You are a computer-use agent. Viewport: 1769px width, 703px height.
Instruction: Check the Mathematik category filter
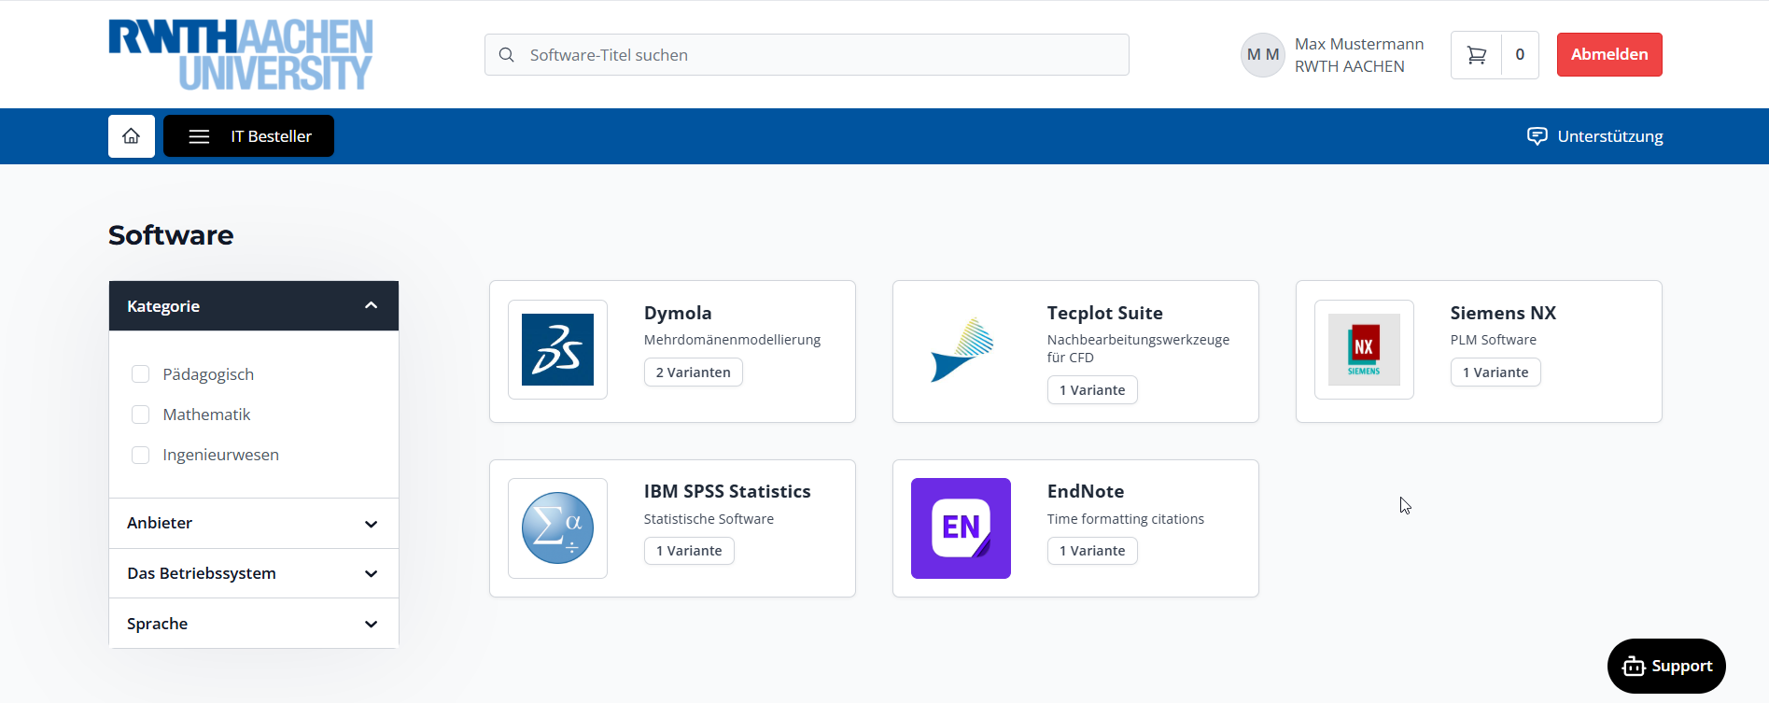141,415
